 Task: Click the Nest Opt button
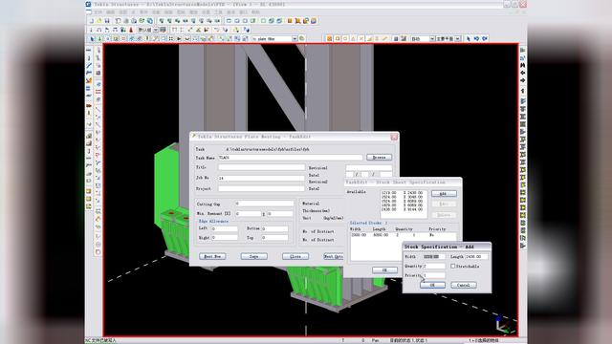pyautogui.click(x=334, y=256)
